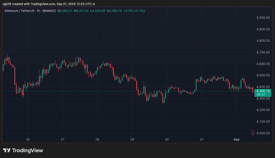This screenshot has height=158, width=275.
Task: Click the TradingView logo in bottom-left corner
Action: tap(23, 150)
